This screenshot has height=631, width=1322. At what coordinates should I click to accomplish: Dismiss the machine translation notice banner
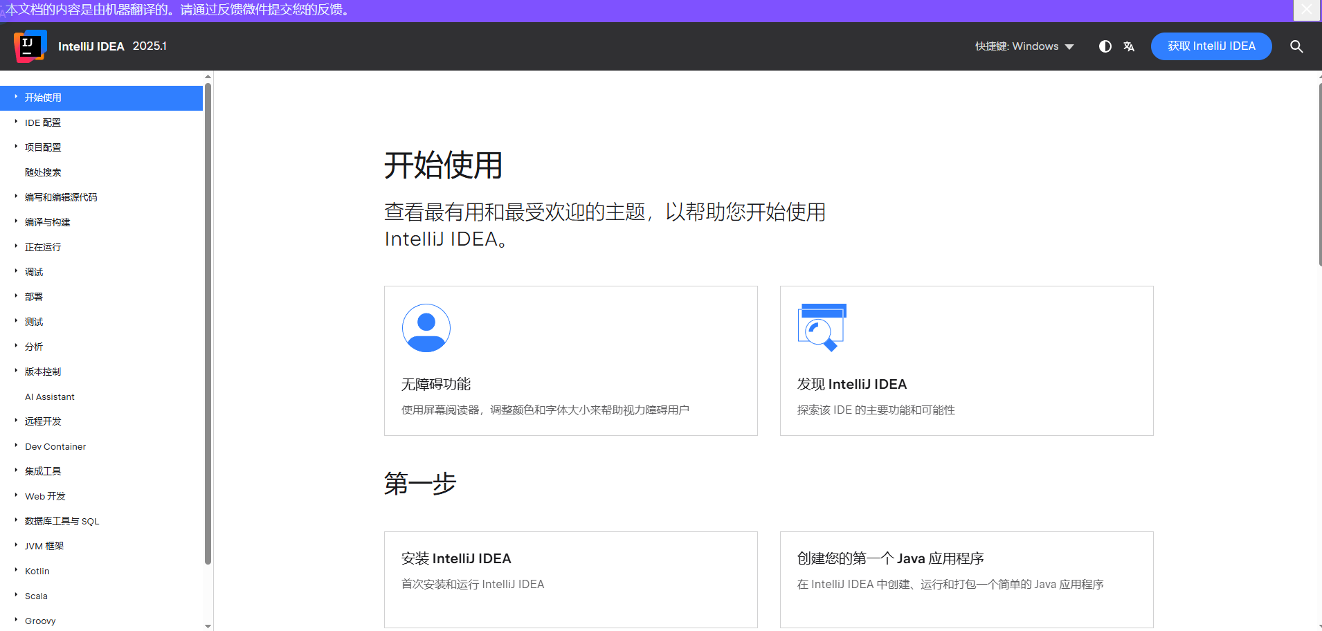(x=1307, y=10)
